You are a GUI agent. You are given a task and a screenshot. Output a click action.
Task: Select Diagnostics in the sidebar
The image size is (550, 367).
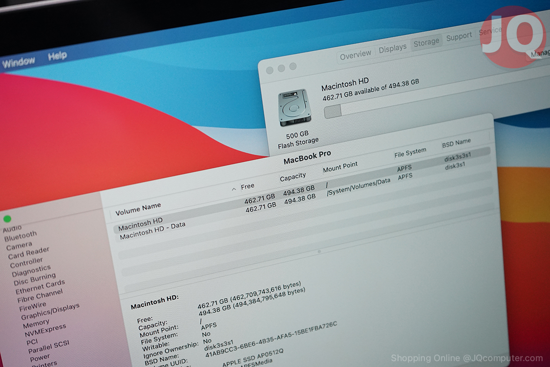coord(31,270)
